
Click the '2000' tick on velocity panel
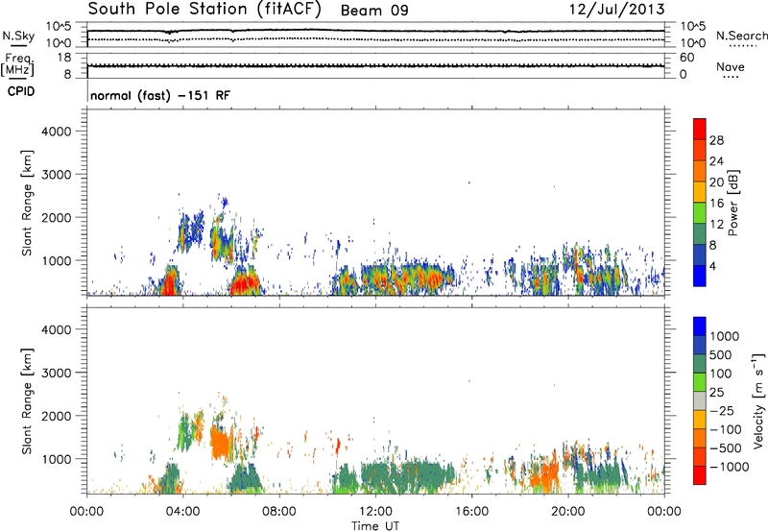tap(57, 416)
